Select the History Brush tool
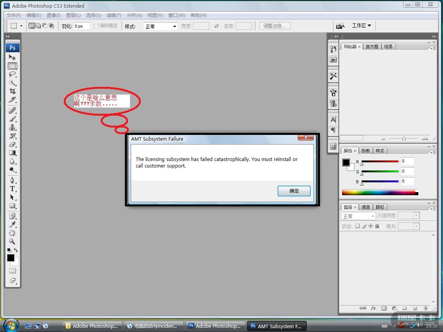This screenshot has width=443, height=332. (x=12, y=136)
